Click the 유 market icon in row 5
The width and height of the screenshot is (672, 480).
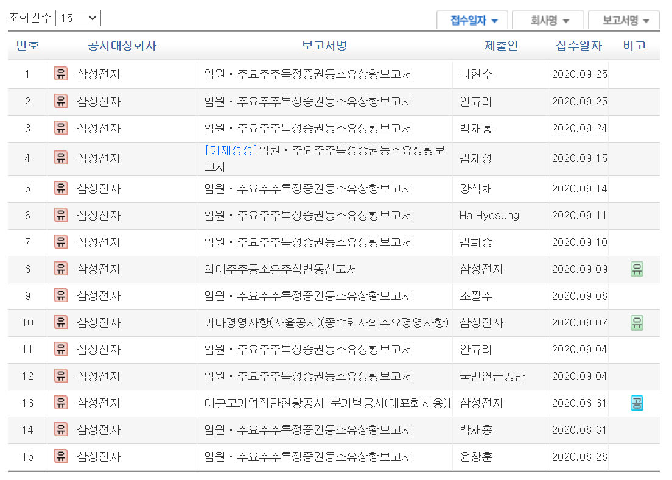click(61, 188)
